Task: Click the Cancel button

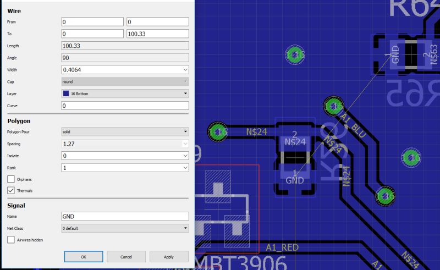Action: [x=126, y=257]
